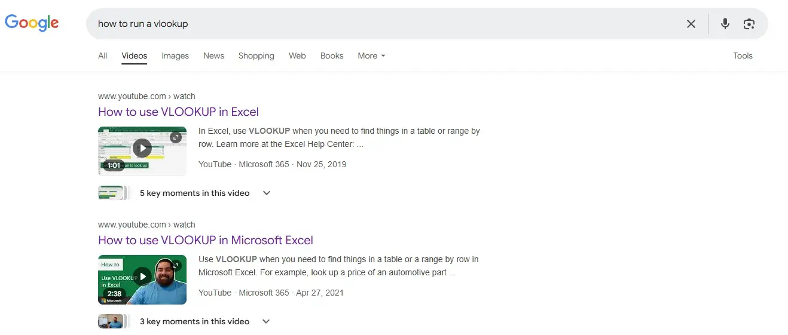This screenshot has height=335, width=788.
Task: Expand 3 key moments in this video
Action: pyautogui.click(x=266, y=321)
